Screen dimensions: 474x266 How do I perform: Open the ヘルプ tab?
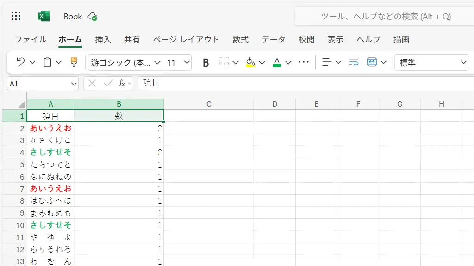368,40
